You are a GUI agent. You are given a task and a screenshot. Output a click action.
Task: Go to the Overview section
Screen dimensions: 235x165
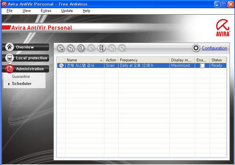[x=25, y=47]
